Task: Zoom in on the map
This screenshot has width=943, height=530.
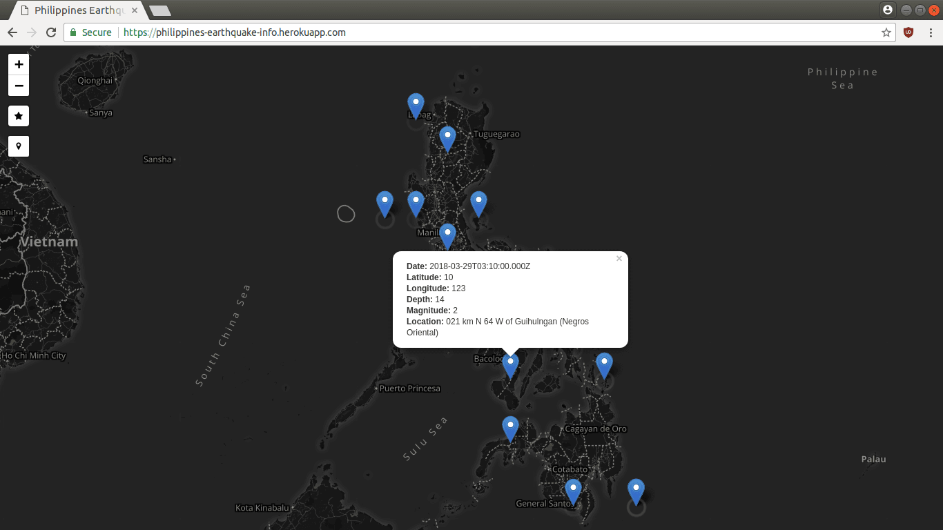Action: (18, 63)
